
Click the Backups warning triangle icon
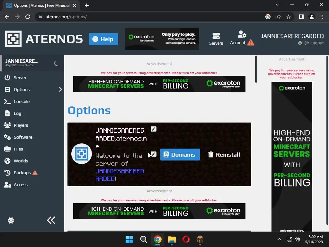point(35,173)
